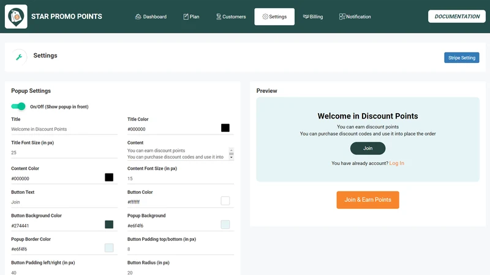Click the Join button in preview
Screen dimensions: 490x275
click(x=367, y=148)
